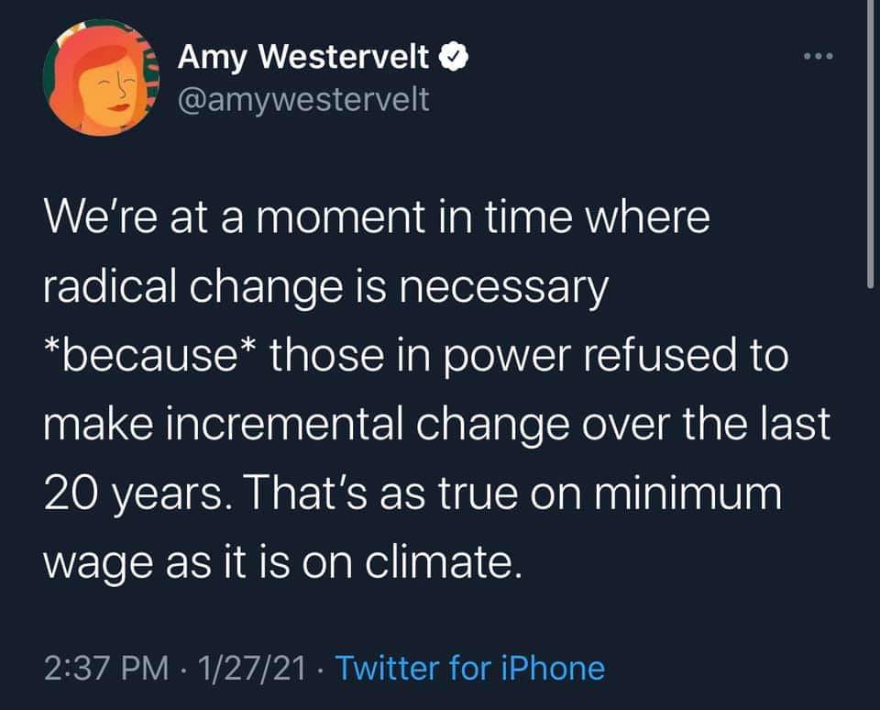This screenshot has height=710, width=880.
Task: Open the @amywestervelt handle link
Action: click(302, 97)
